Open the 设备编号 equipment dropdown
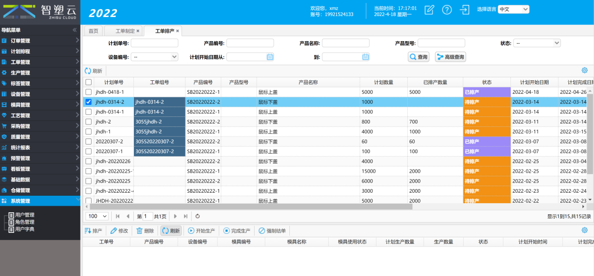Image resolution: width=594 pixels, height=276 pixels. click(x=154, y=57)
